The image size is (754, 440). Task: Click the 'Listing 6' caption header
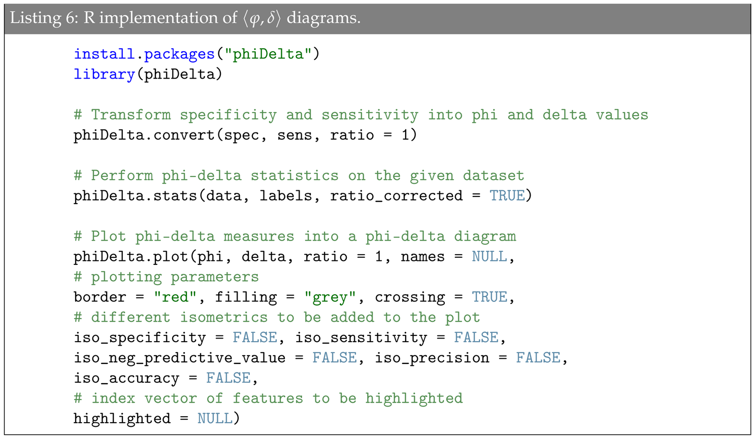point(185,18)
